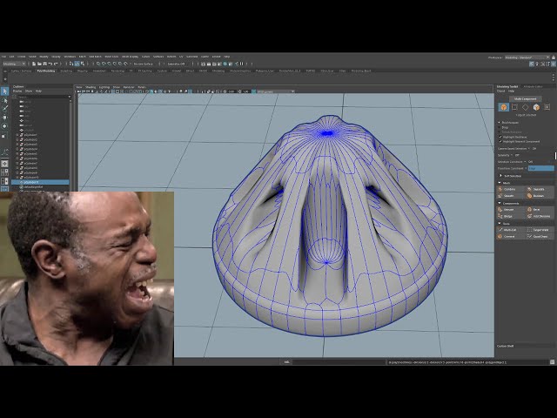Toggle the Highlight Backfaces checkbox
This screenshot has width=557, height=418.
[500, 137]
